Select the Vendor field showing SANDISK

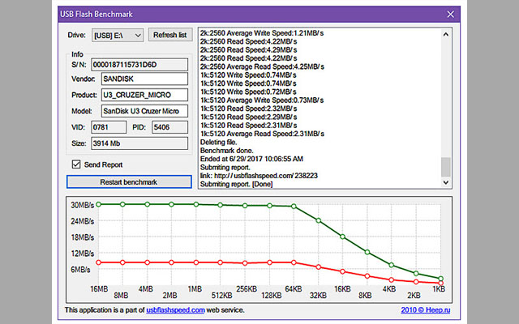(x=144, y=79)
